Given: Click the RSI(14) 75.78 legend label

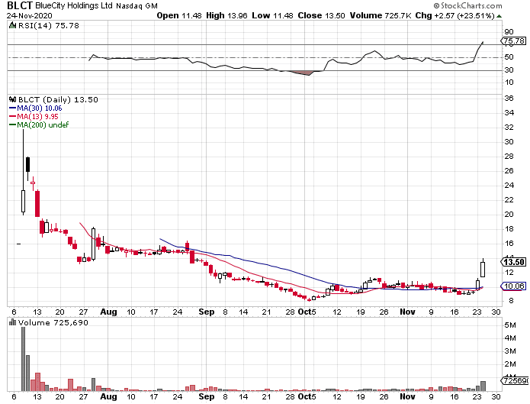Looking at the screenshot, I should pos(48,25).
